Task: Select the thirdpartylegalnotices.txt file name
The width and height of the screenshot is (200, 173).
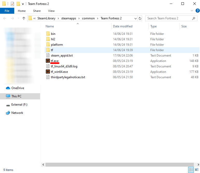Action: [68, 77]
